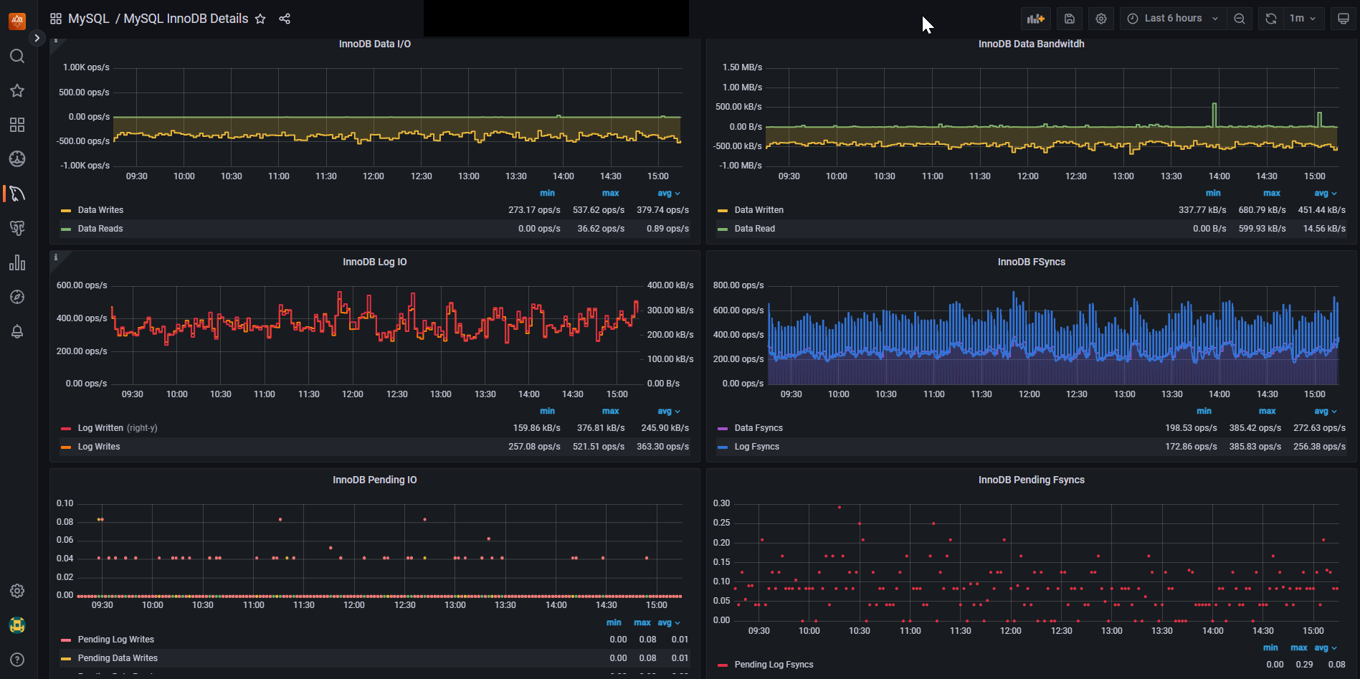
Task: Open the Help question-mark icon
Action: point(17,660)
